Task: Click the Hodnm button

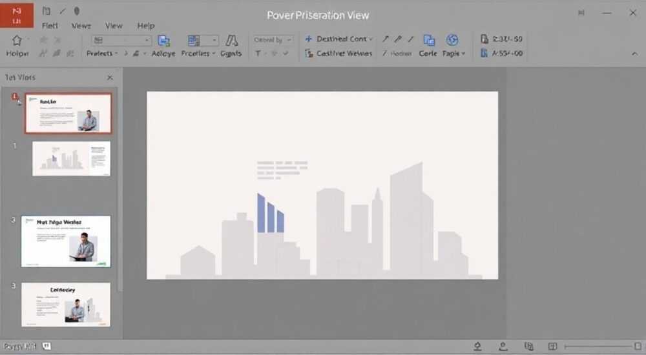Action: [397, 54]
